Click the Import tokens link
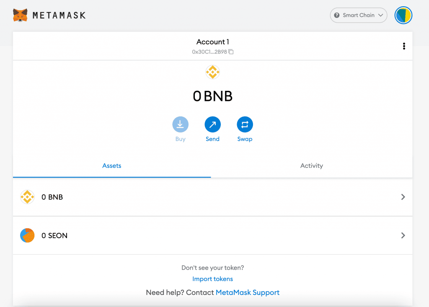The image size is (429, 307). pos(212,279)
